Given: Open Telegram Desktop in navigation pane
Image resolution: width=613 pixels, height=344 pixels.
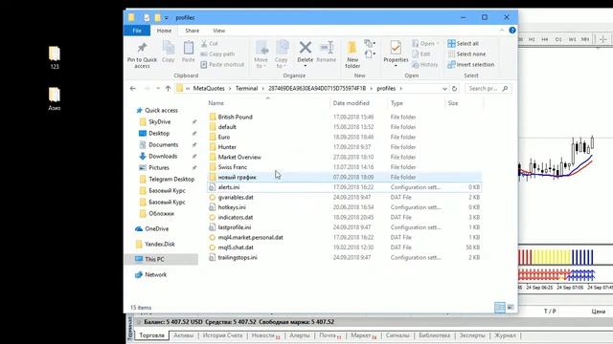Looking at the screenshot, I should click(x=171, y=180).
